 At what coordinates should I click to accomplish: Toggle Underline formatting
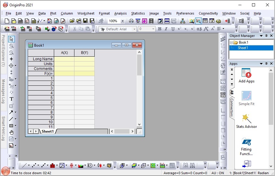click(x=173, y=29)
